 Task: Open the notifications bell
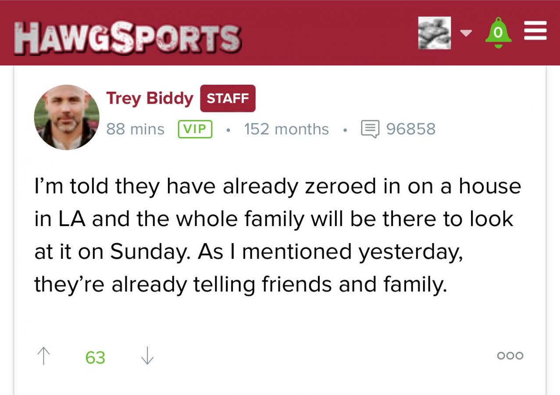[x=498, y=33]
